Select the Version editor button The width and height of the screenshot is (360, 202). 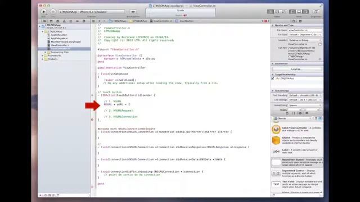click(x=283, y=12)
